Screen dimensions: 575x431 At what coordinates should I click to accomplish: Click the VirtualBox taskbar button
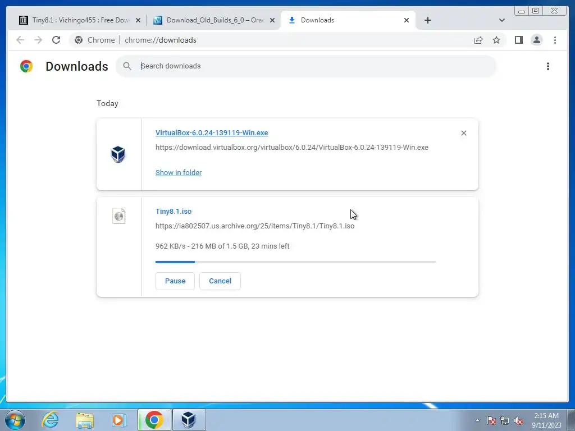coord(189,420)
